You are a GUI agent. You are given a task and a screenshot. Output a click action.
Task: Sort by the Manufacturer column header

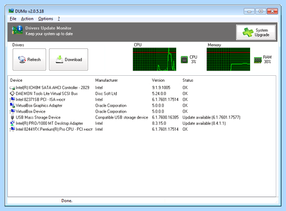coord(107,80)
